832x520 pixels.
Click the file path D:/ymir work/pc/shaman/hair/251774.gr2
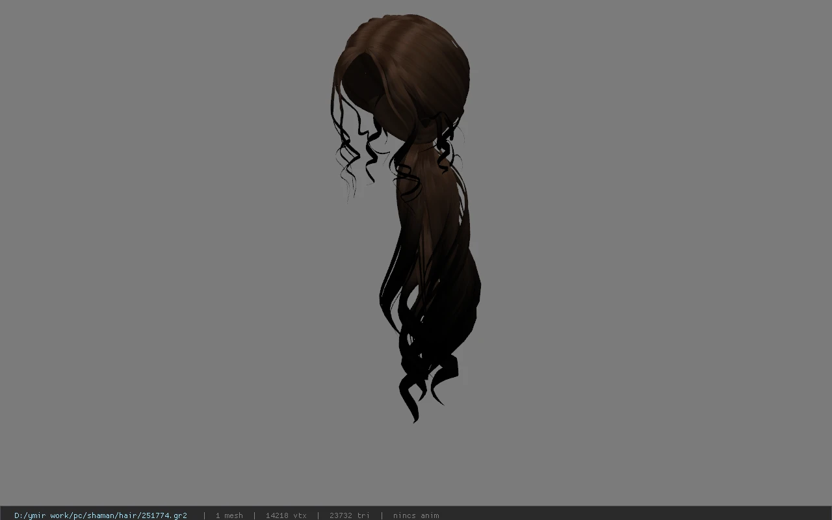(x=101, y=515)
